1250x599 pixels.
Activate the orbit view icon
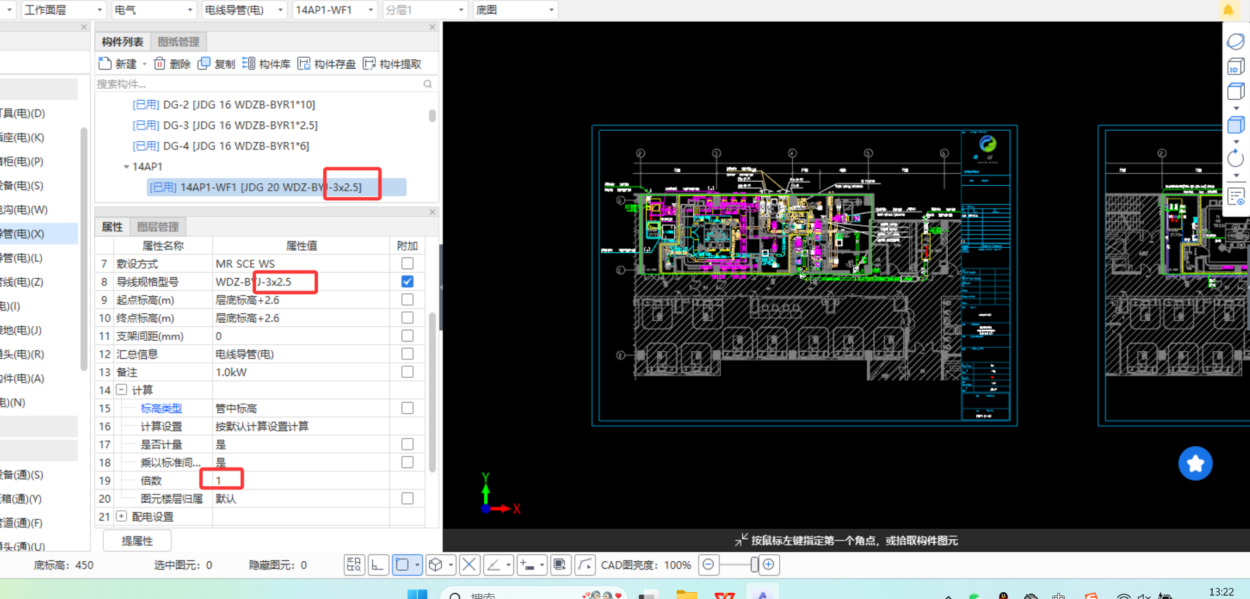(1236, 41)
